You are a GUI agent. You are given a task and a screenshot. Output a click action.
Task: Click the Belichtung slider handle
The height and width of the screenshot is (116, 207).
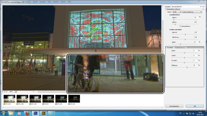pos(185,39)
